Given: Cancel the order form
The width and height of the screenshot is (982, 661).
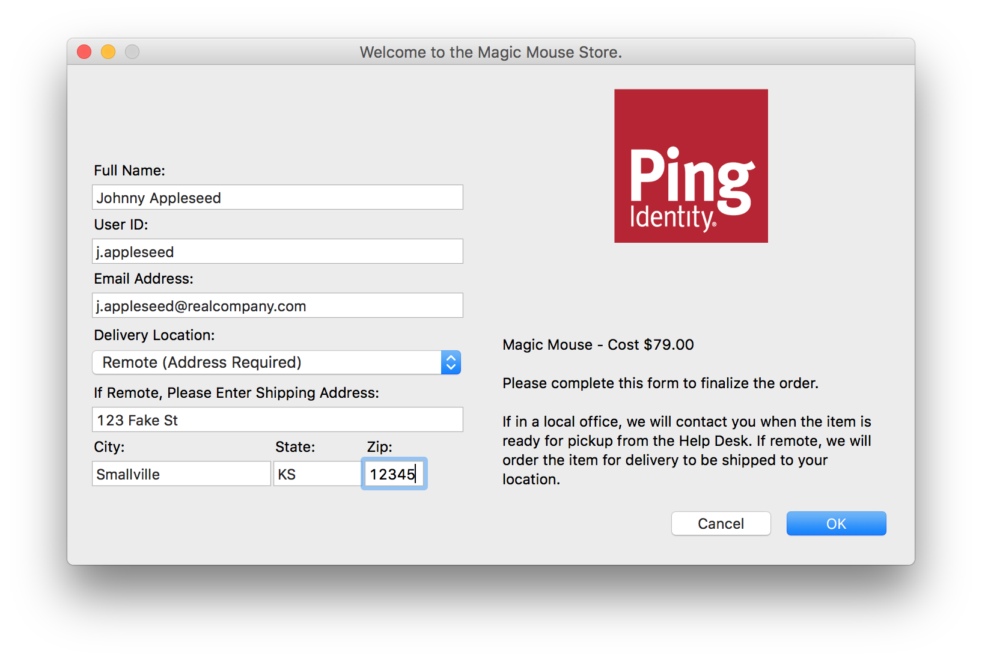Looking at the screenshot, I should point(721,523).
